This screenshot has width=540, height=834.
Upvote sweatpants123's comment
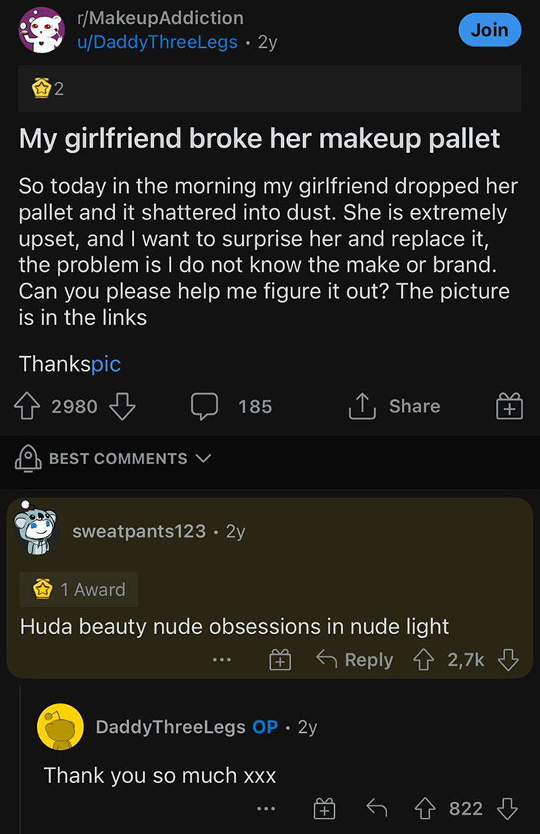pyautogui.click(x=423, y=659)
